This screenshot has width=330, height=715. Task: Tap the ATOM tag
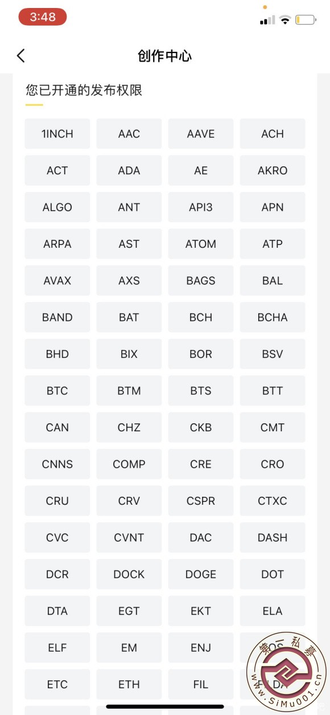point(201,244)
